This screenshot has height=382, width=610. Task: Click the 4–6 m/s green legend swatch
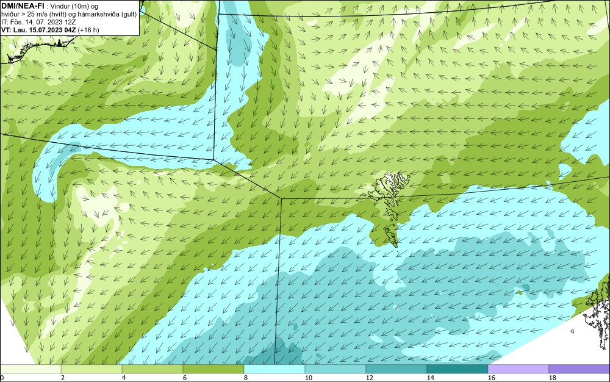[152, 369]
